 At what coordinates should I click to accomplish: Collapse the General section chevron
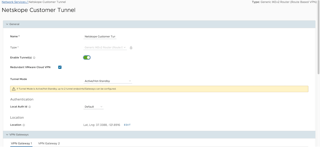click(x=7, y=24)
